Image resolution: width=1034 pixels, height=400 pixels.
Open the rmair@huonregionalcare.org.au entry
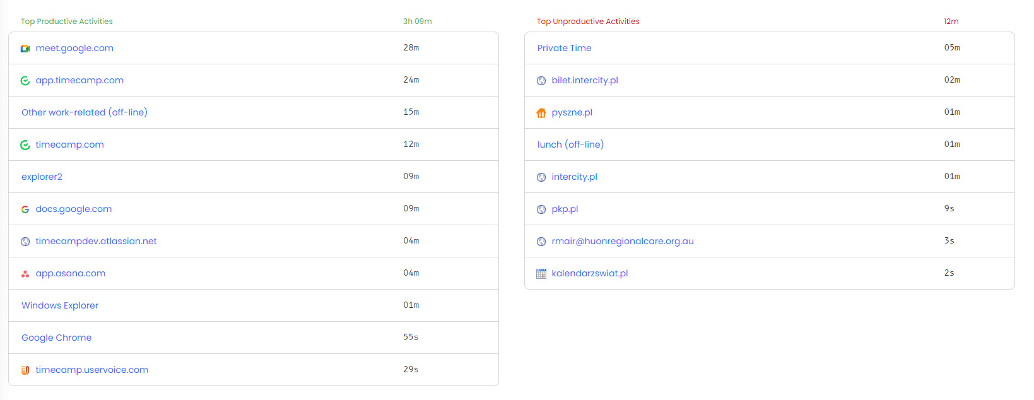pos(623,241)
